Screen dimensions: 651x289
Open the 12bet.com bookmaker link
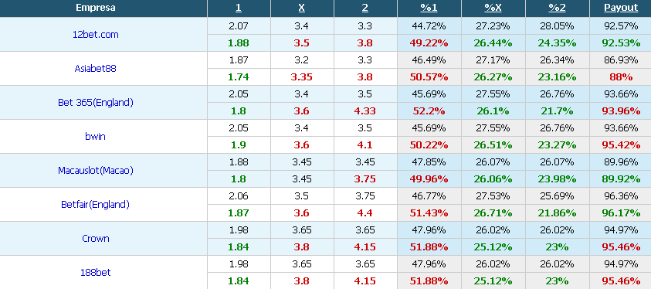click(x=96, y=35)
